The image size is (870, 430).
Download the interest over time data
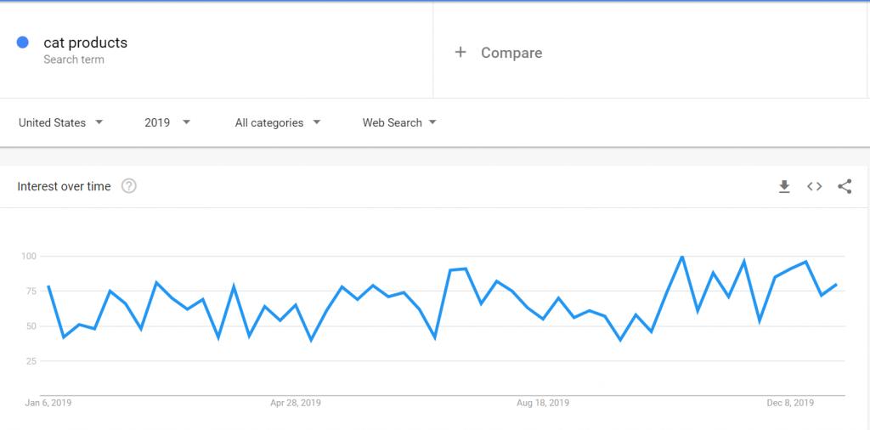click(x=784, y=187)
